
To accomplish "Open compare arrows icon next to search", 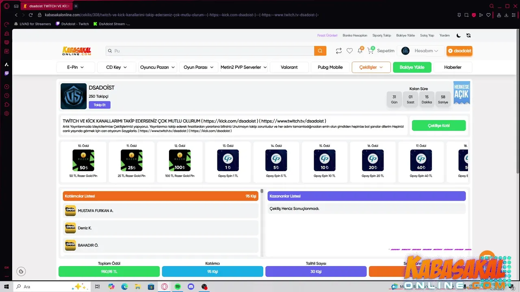I will coord(338,51).
